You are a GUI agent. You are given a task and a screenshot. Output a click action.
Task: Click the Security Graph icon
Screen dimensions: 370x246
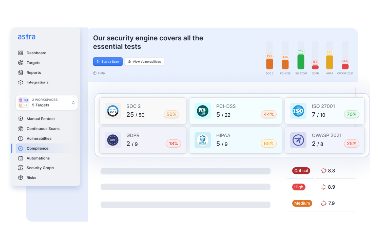point(21,168)
